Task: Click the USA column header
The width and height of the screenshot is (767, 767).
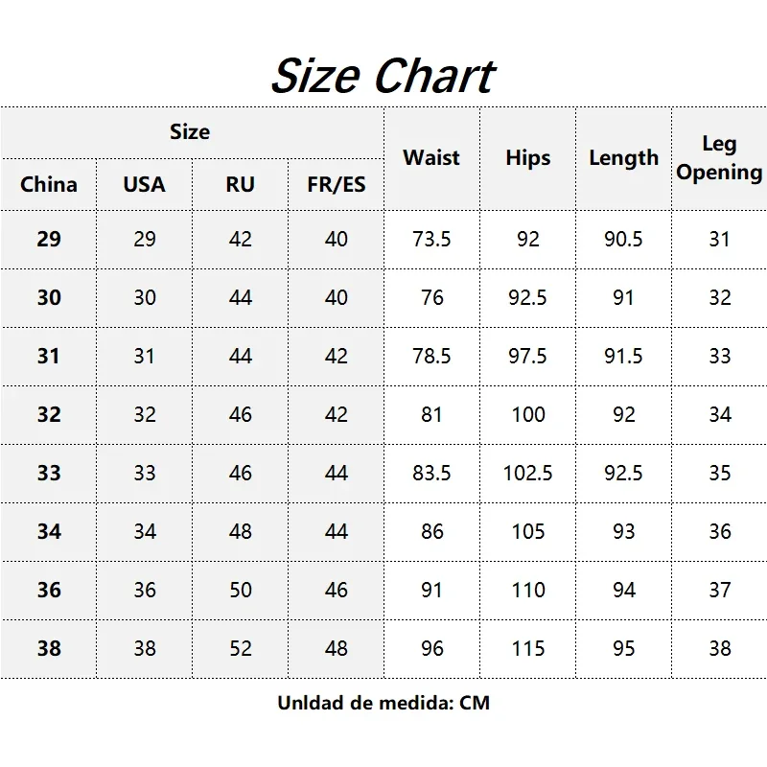Action: 144,184
